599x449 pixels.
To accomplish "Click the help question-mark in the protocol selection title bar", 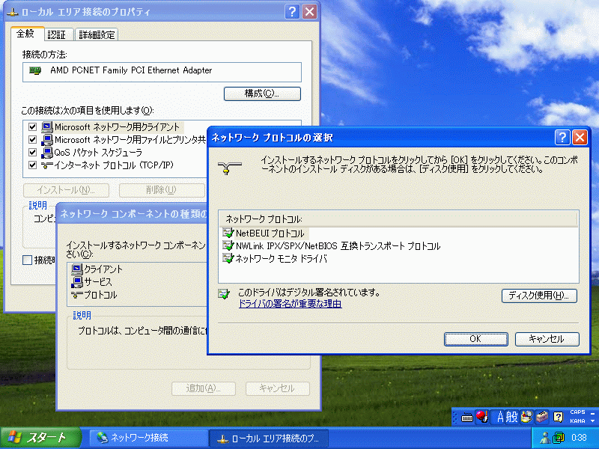I will (562, 138).
